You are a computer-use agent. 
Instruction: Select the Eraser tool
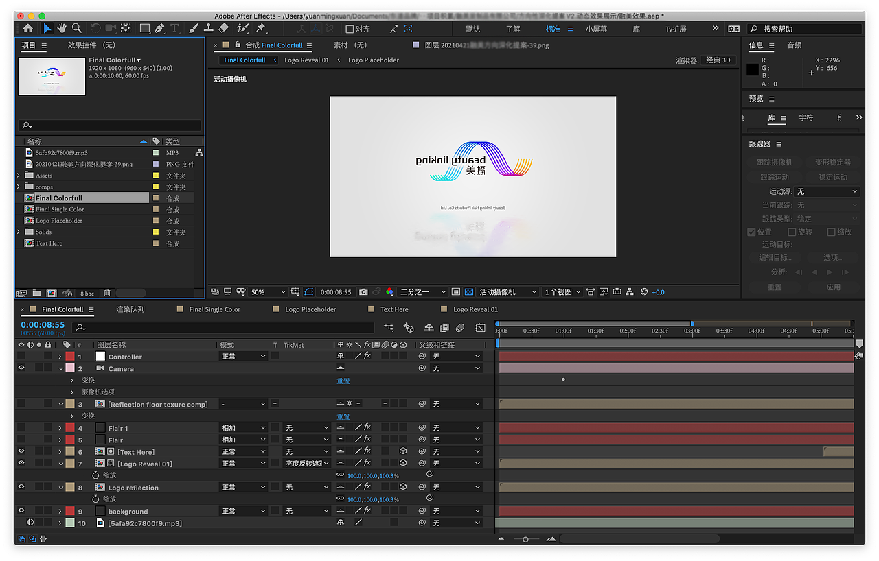(x=223, y=28)
